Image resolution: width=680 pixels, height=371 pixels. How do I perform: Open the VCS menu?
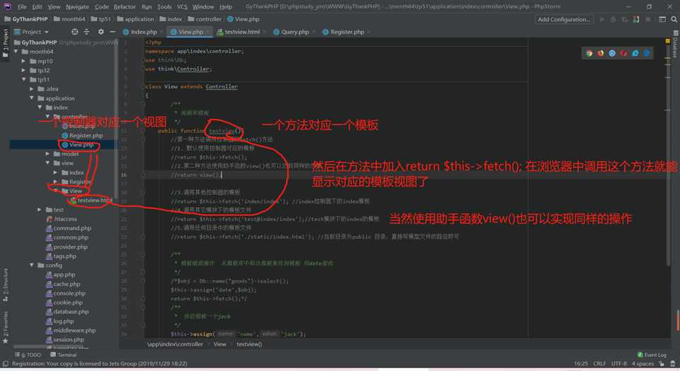[182, 7]
